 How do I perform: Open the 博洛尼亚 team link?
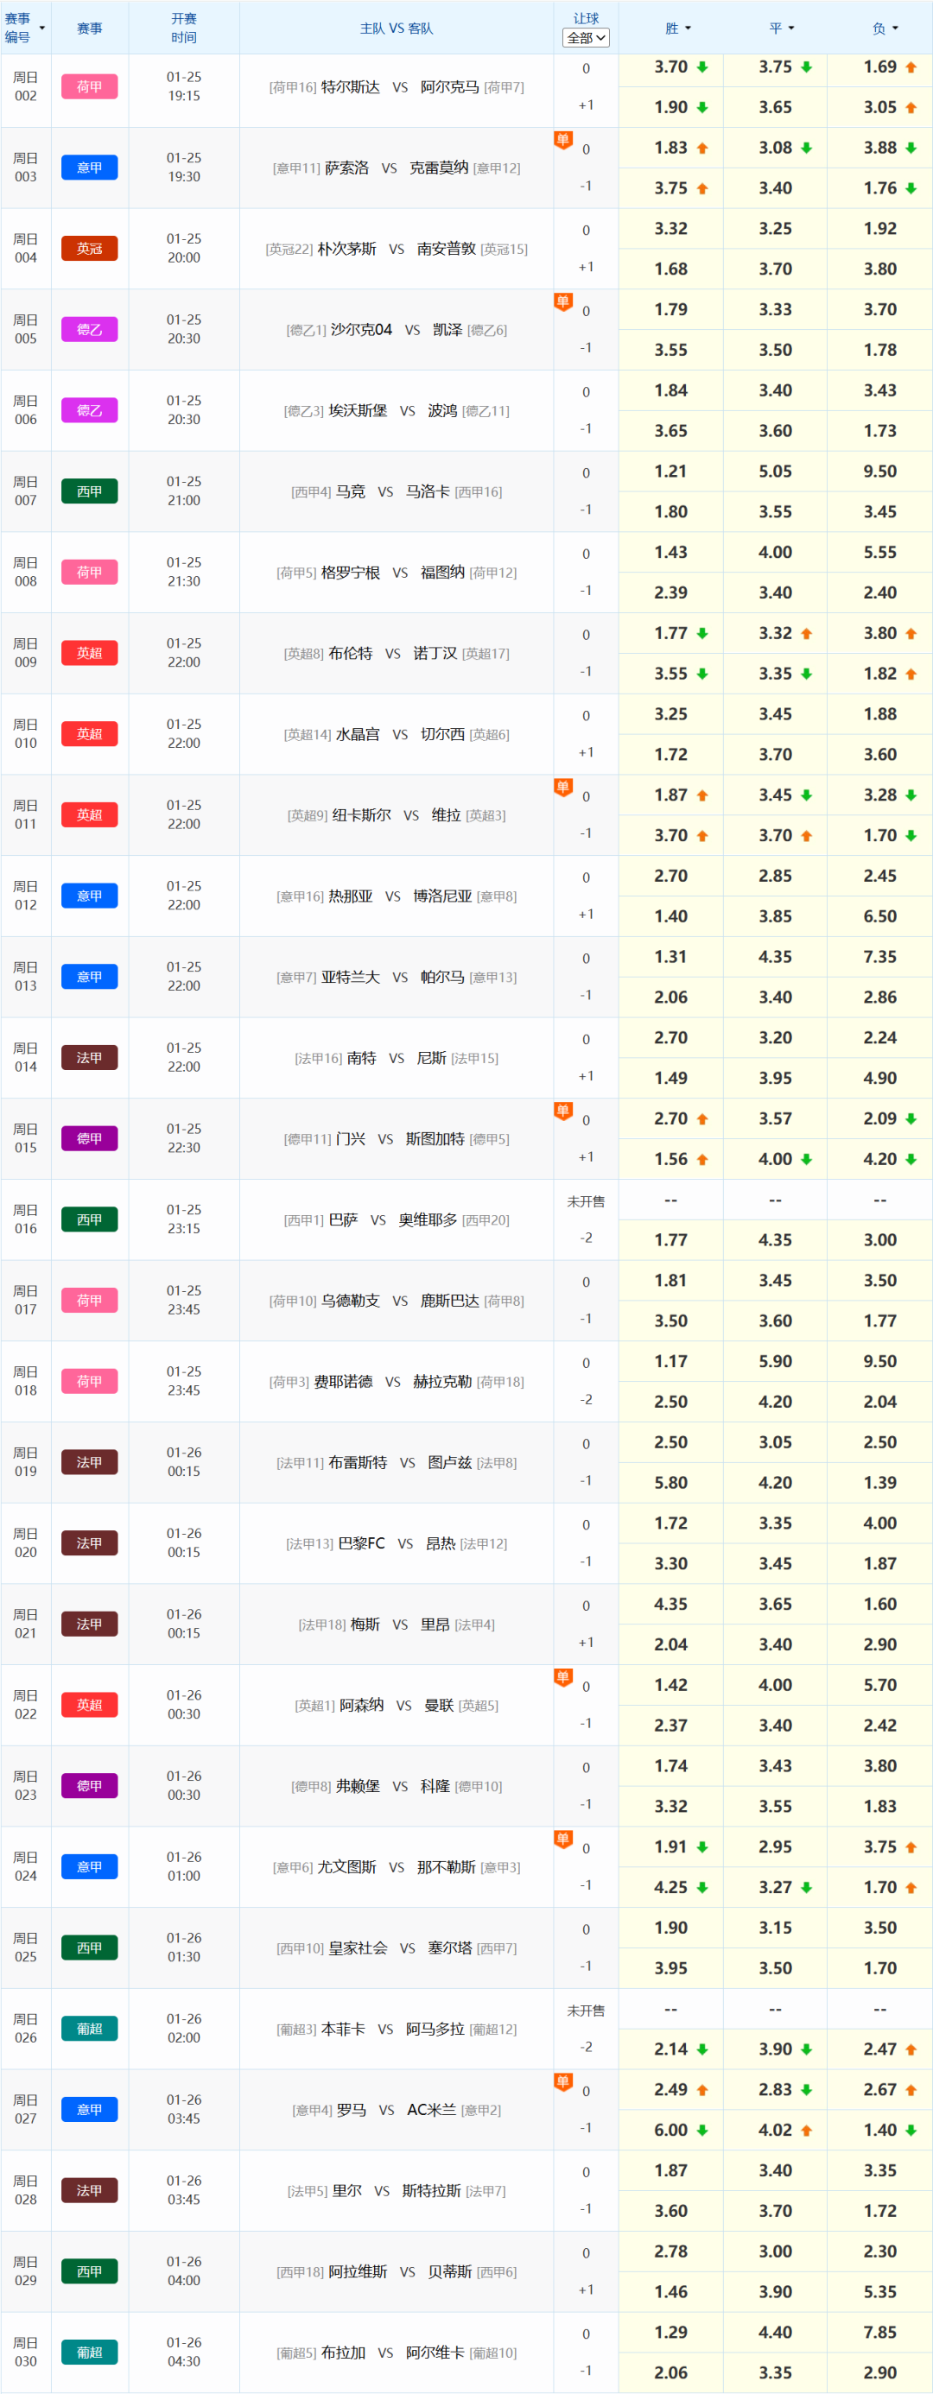tap(442, 896)
